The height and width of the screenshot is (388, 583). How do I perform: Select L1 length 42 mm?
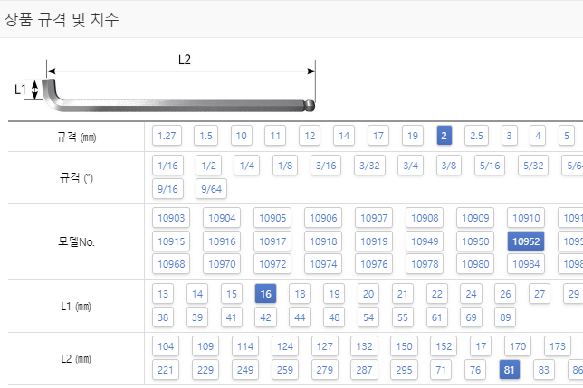coord(265,317)
